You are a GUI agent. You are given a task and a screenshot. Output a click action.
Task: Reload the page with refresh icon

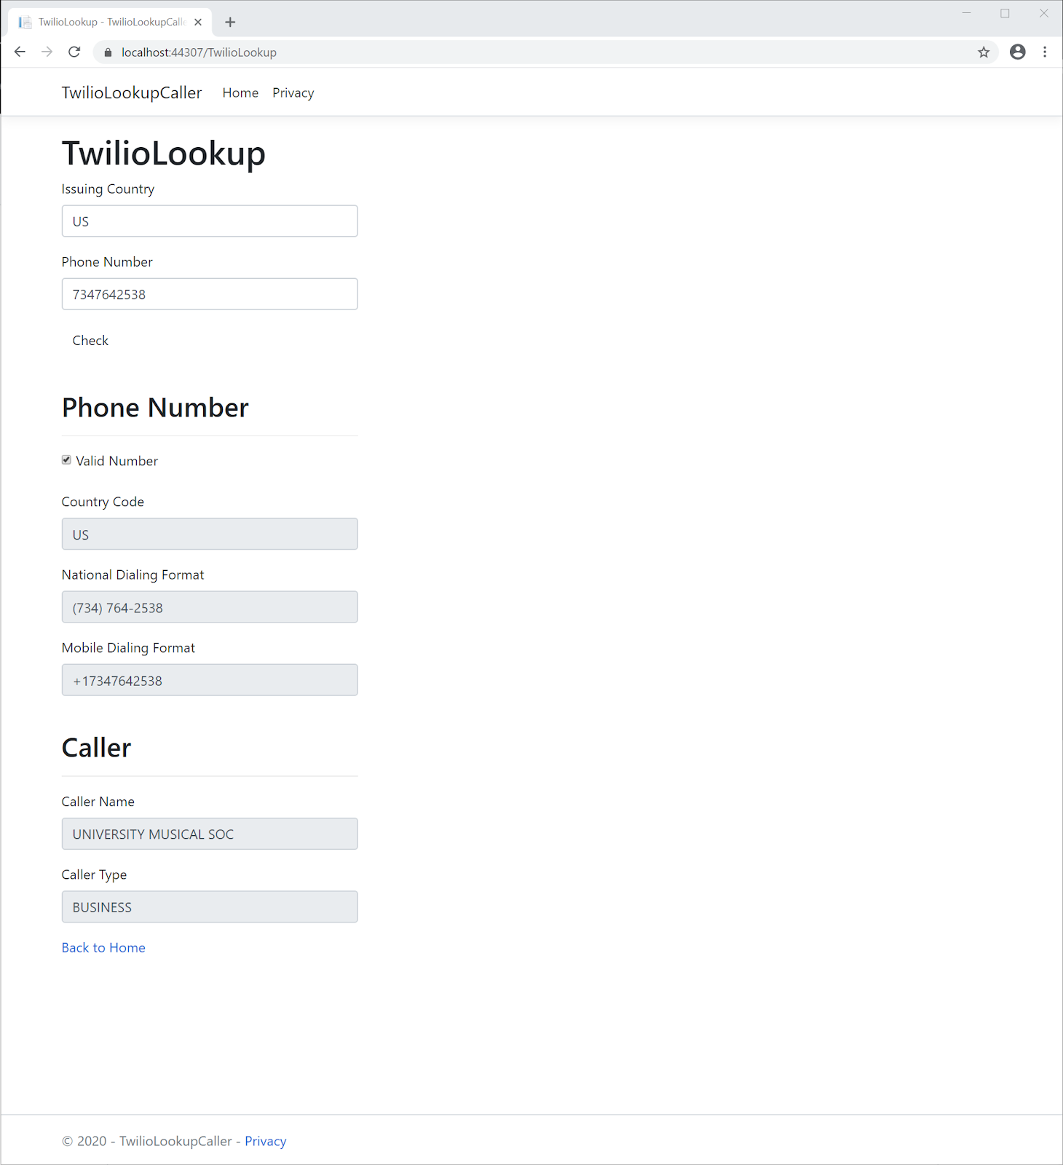pos(74,52)
